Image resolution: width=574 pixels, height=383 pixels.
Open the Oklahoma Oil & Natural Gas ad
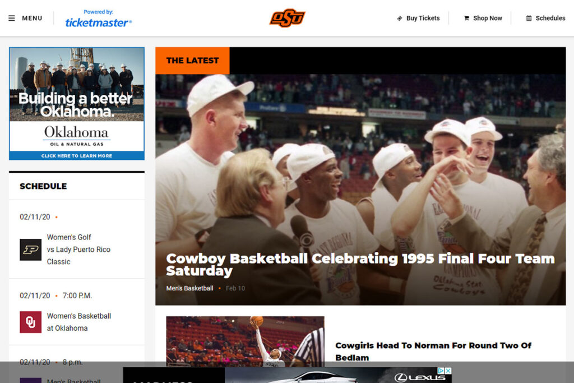[x=76, y=104]
